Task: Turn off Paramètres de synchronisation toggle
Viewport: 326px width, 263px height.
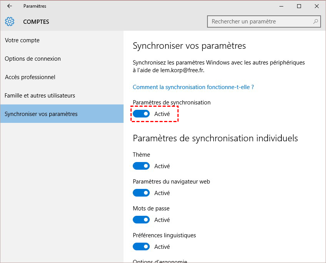Action: 141,114
